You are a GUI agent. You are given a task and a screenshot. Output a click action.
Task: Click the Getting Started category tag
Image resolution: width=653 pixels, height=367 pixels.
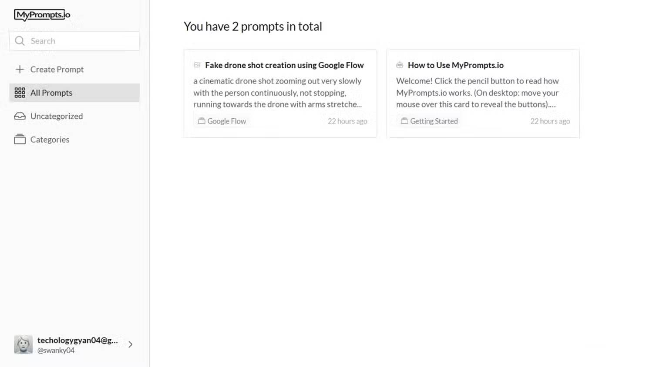pos(429,121)
